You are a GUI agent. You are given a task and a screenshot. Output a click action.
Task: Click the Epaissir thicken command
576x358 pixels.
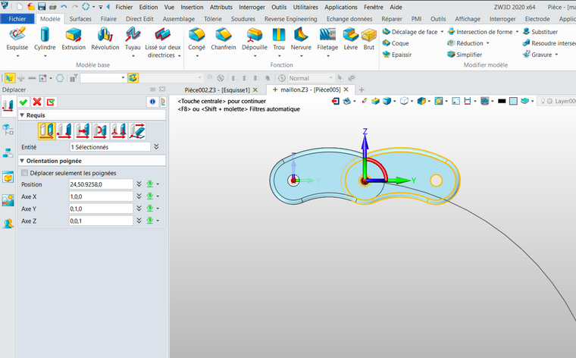coord(397,55)
